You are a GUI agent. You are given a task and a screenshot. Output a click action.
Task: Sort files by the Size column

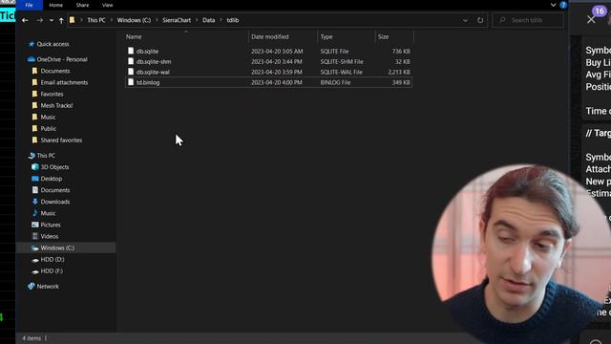point(383,36)
